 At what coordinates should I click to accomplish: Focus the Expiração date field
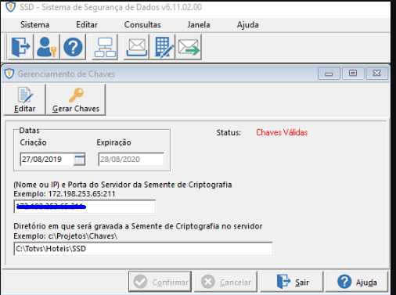coord(131,160)
